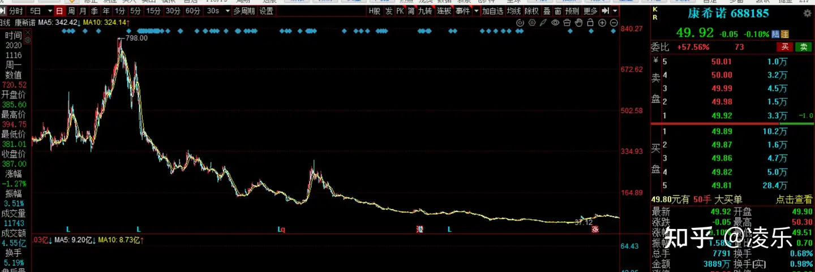Click 窗 window button
Image resolution: width=815 pixels, height=272 pixels.
click(x=558, y=11)
